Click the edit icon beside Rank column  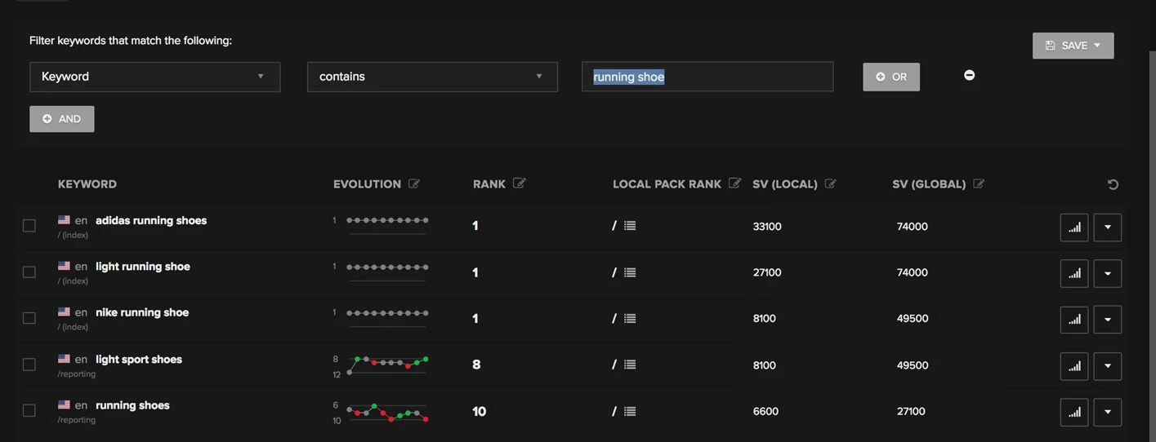pyautogui.click(x=519, y=183)
